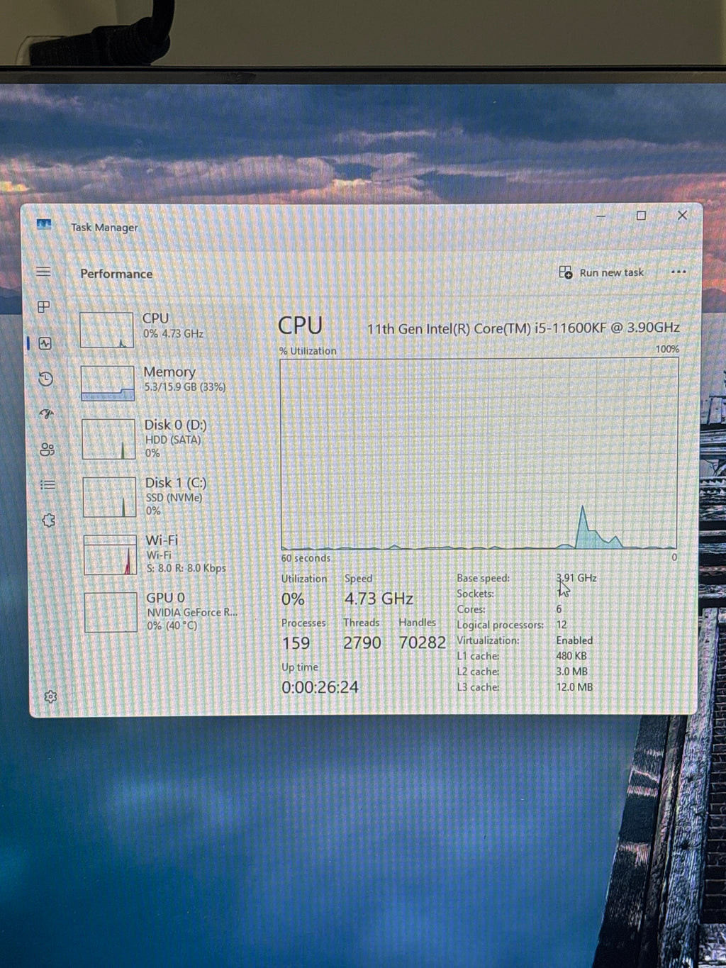This screenshot has width=726, height=968.
Task: Open the Users page icon
Action: coord(48,449)
